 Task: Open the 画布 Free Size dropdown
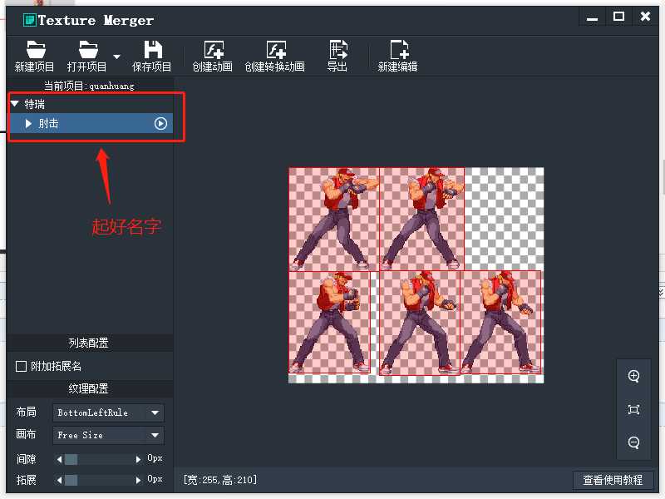click(x=108, y=435)
